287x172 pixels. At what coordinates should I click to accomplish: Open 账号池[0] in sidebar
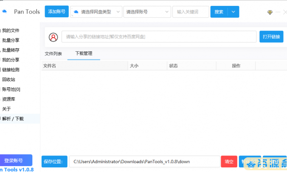[x=11, y=89]
